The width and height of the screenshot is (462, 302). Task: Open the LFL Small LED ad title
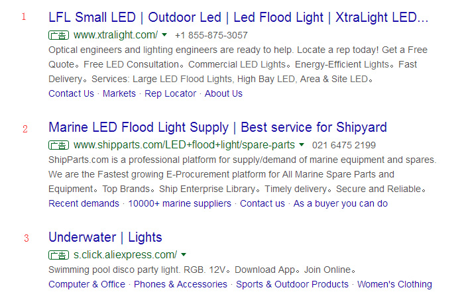coord(239,17)
